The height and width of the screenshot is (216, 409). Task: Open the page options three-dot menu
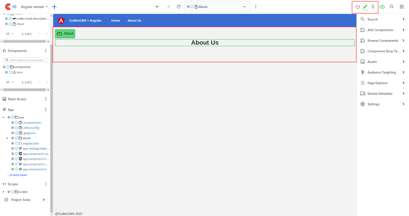click(256, 7)
